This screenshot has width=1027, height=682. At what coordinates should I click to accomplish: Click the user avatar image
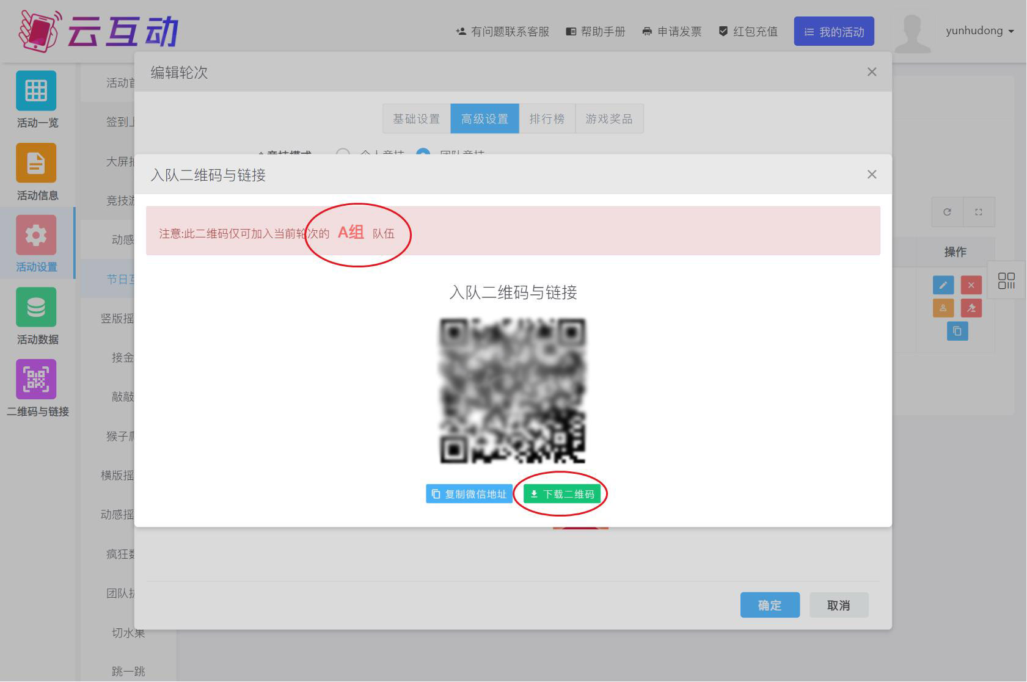(x=913, y=32)
